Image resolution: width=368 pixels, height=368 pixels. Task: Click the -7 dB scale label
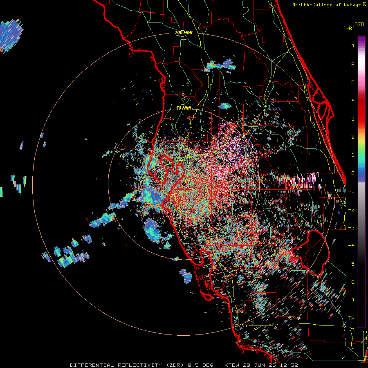click(351, 300)
